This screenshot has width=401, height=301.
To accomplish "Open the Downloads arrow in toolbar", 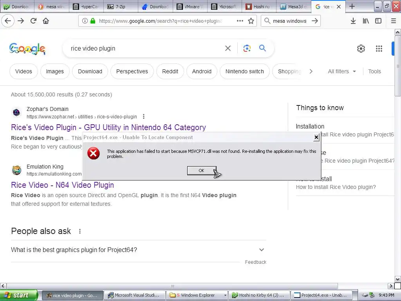I will click(x=353, y=21).
